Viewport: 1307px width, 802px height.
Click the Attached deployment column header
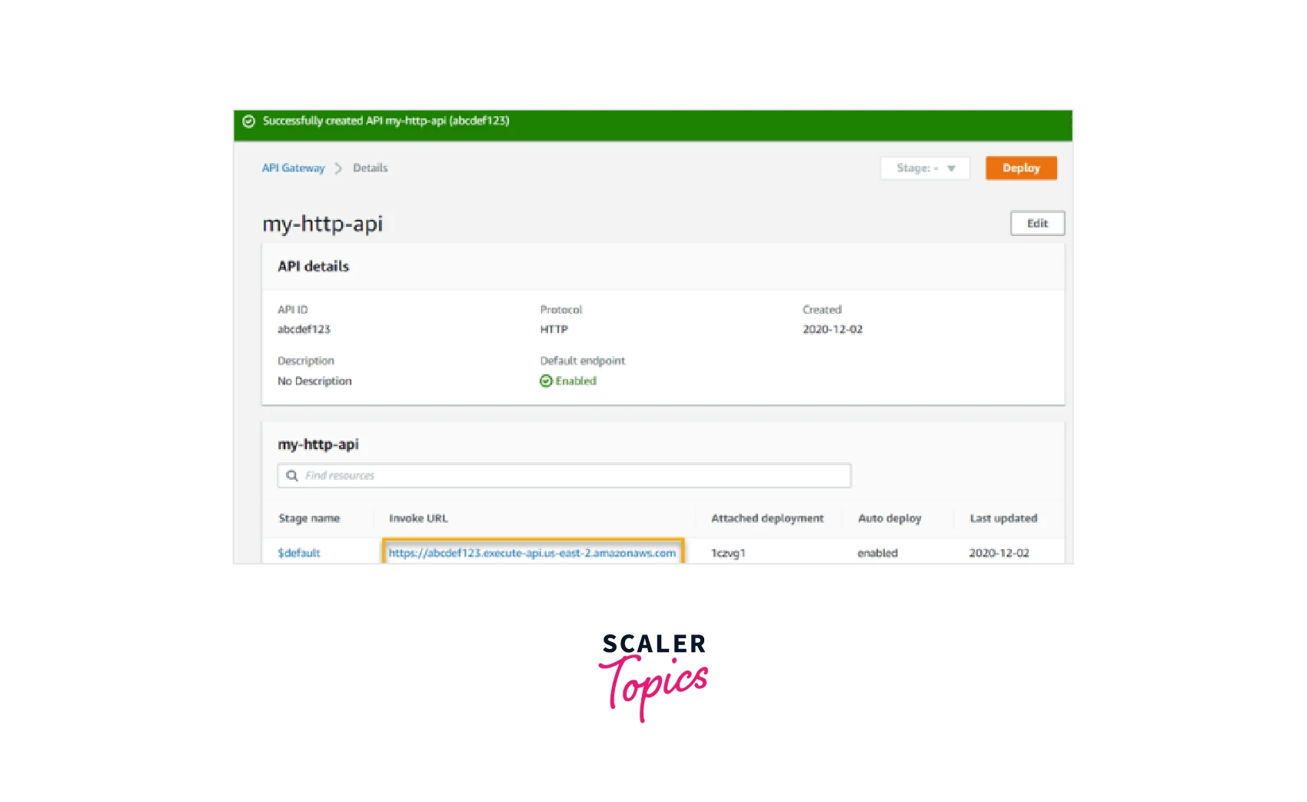(767, 519)
